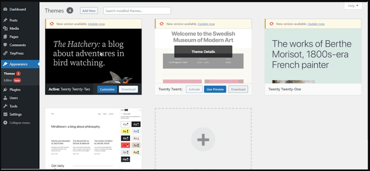Screen dimensions: 370x171
Task: Open the Mindblown philosophy blog theme thumbnail
Action: (x=93, y=139)
